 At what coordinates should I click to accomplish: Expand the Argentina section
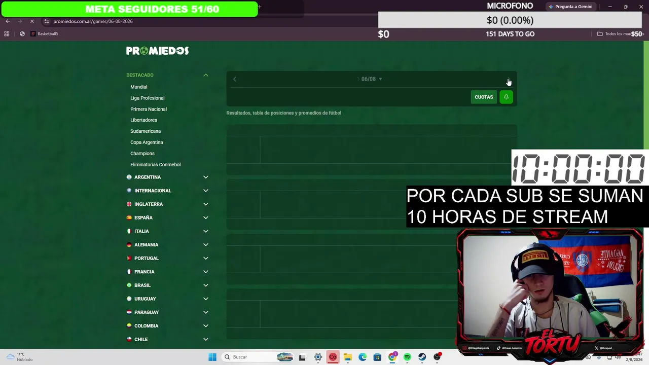coord(206,177)
